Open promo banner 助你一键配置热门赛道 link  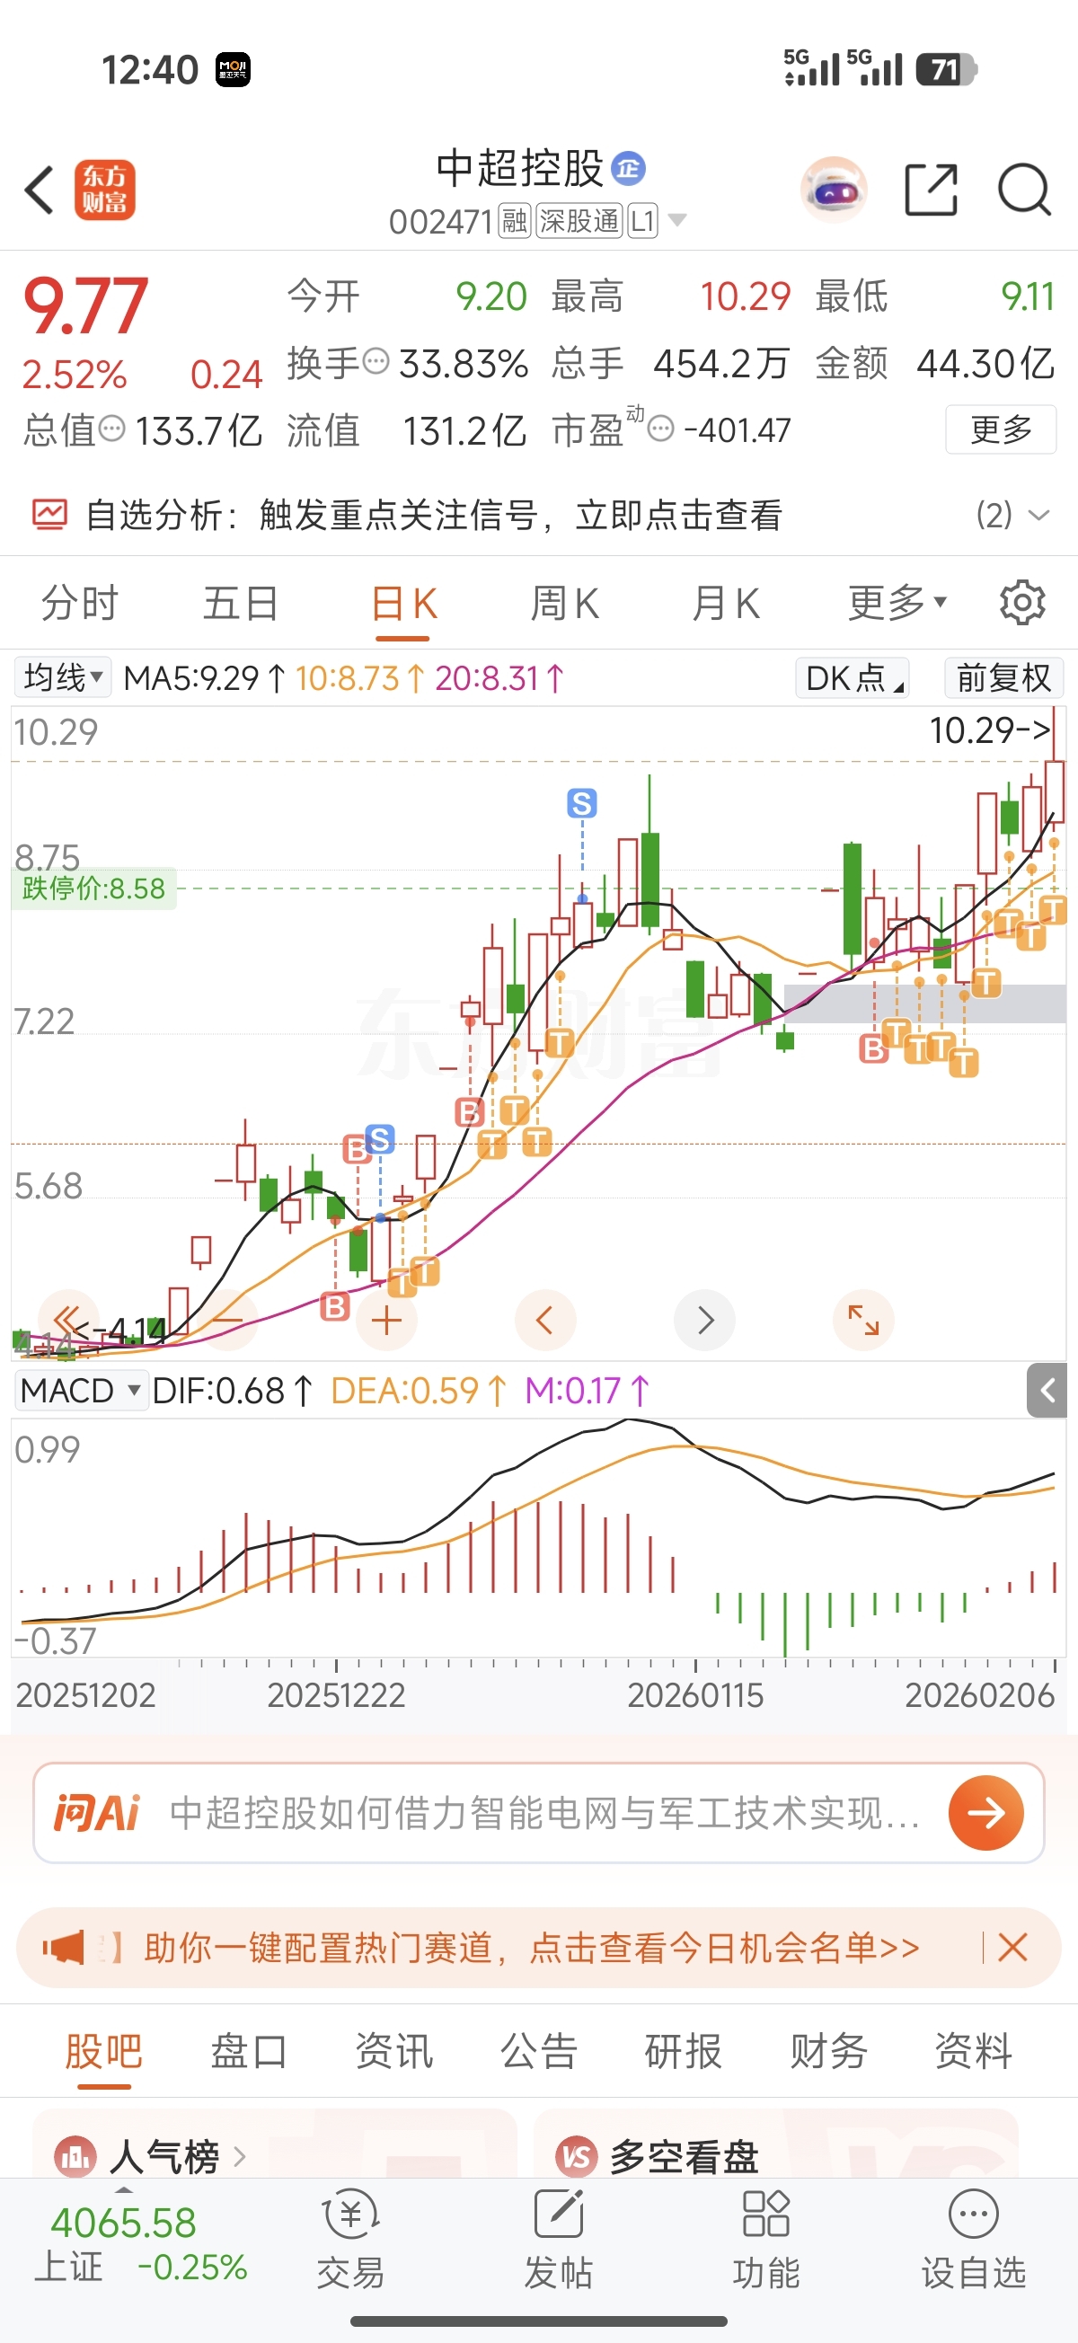click(x=532, y=1948)
